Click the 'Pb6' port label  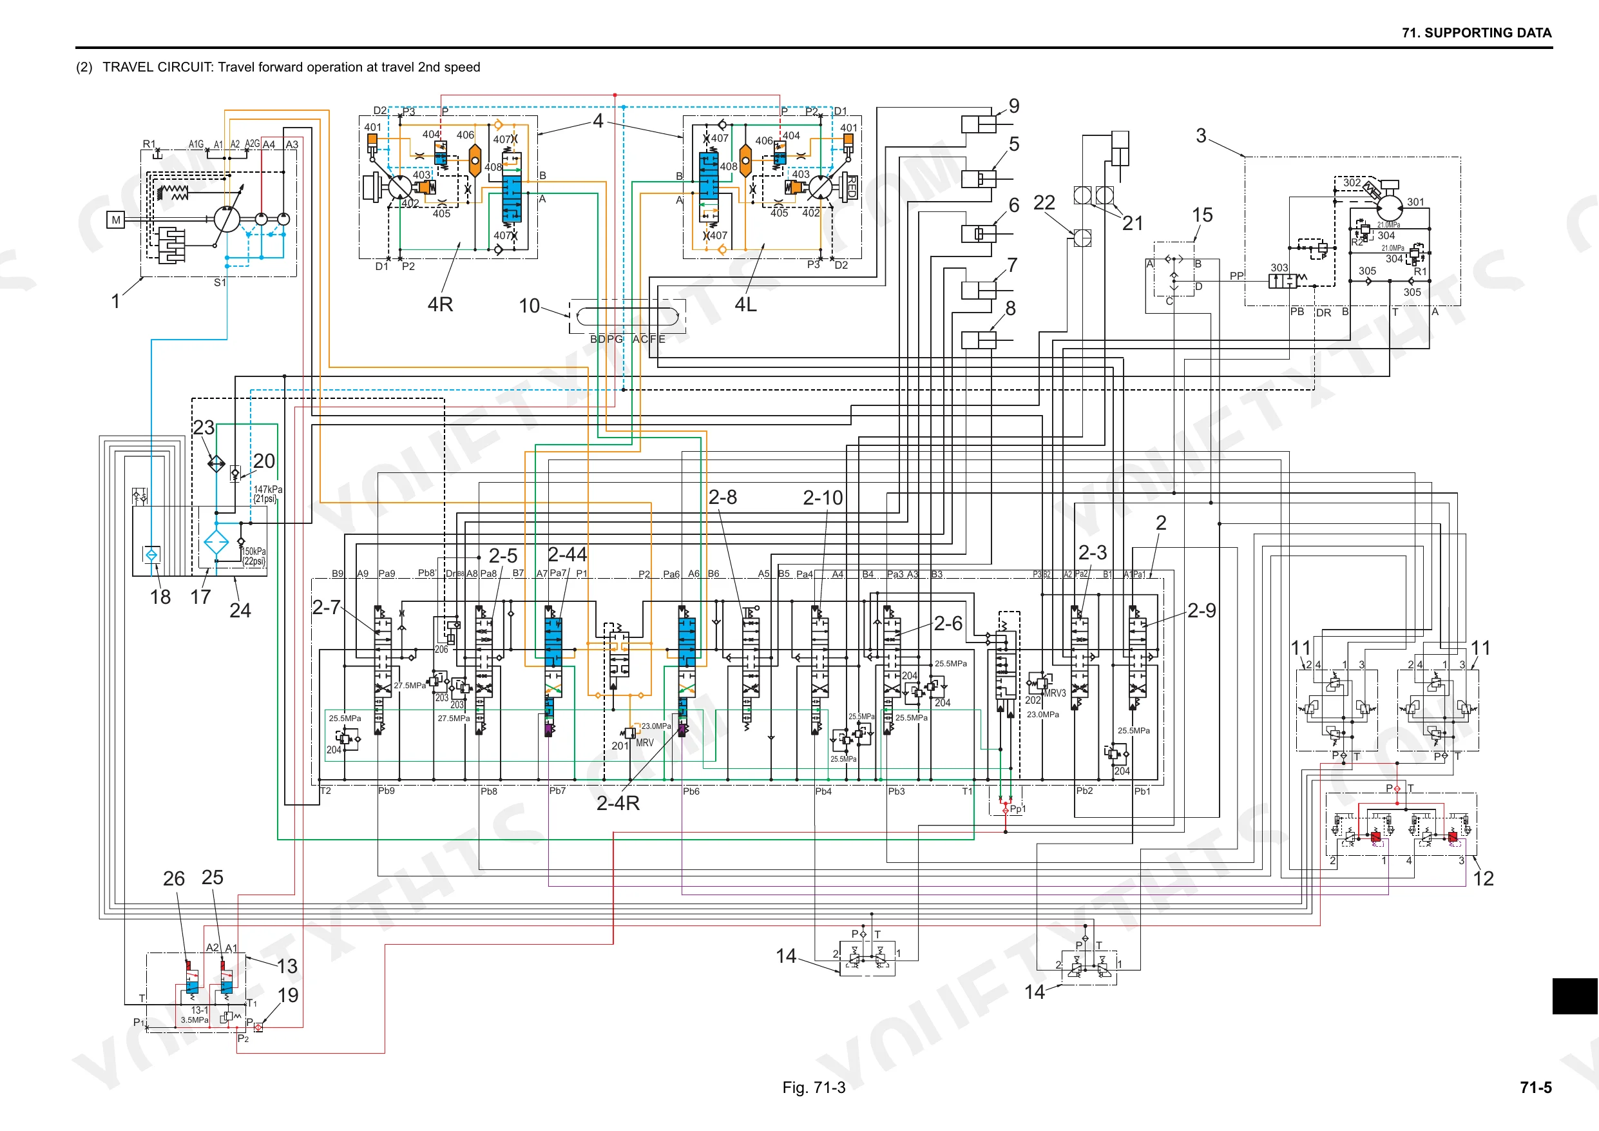click(x=691, y=791)
